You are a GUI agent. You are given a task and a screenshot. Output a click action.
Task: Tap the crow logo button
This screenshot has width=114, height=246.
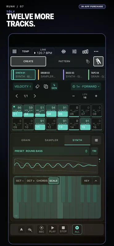[98, 61]
